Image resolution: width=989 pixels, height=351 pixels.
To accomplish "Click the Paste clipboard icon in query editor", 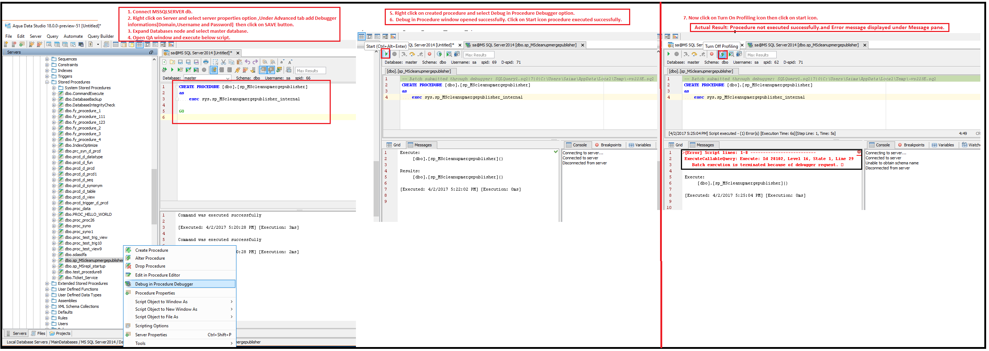I will (x=240, y=62).
